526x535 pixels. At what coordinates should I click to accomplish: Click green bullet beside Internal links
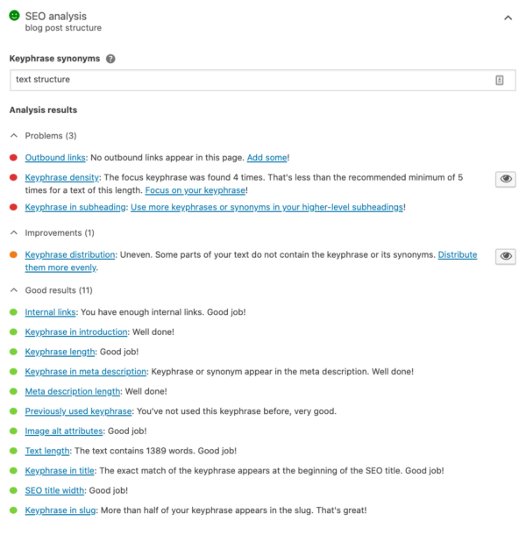(13, 312)
